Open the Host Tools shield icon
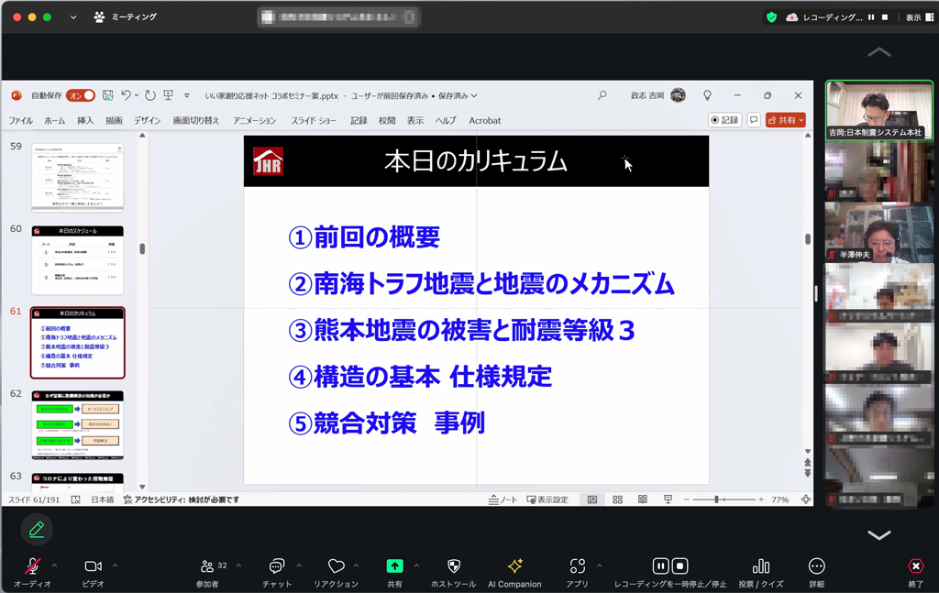The width and height of the screenshot is (939, 593). tap(453, 566)
